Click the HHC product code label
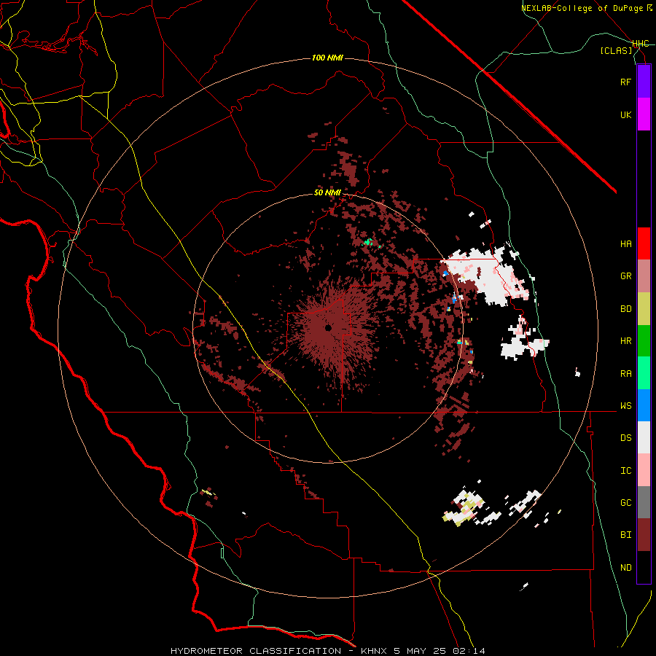This screenshot has height=656, width=656. click(x=641, y=44)
